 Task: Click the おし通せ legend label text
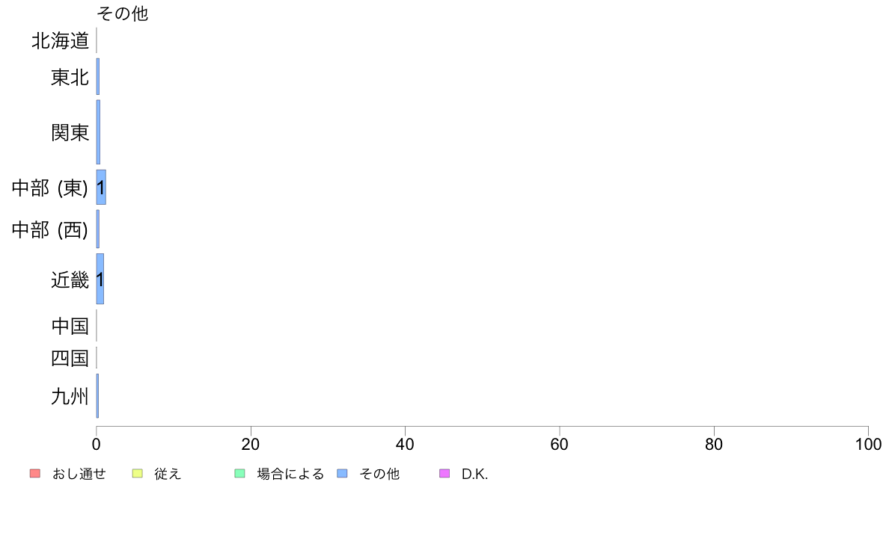coord(79,474)
